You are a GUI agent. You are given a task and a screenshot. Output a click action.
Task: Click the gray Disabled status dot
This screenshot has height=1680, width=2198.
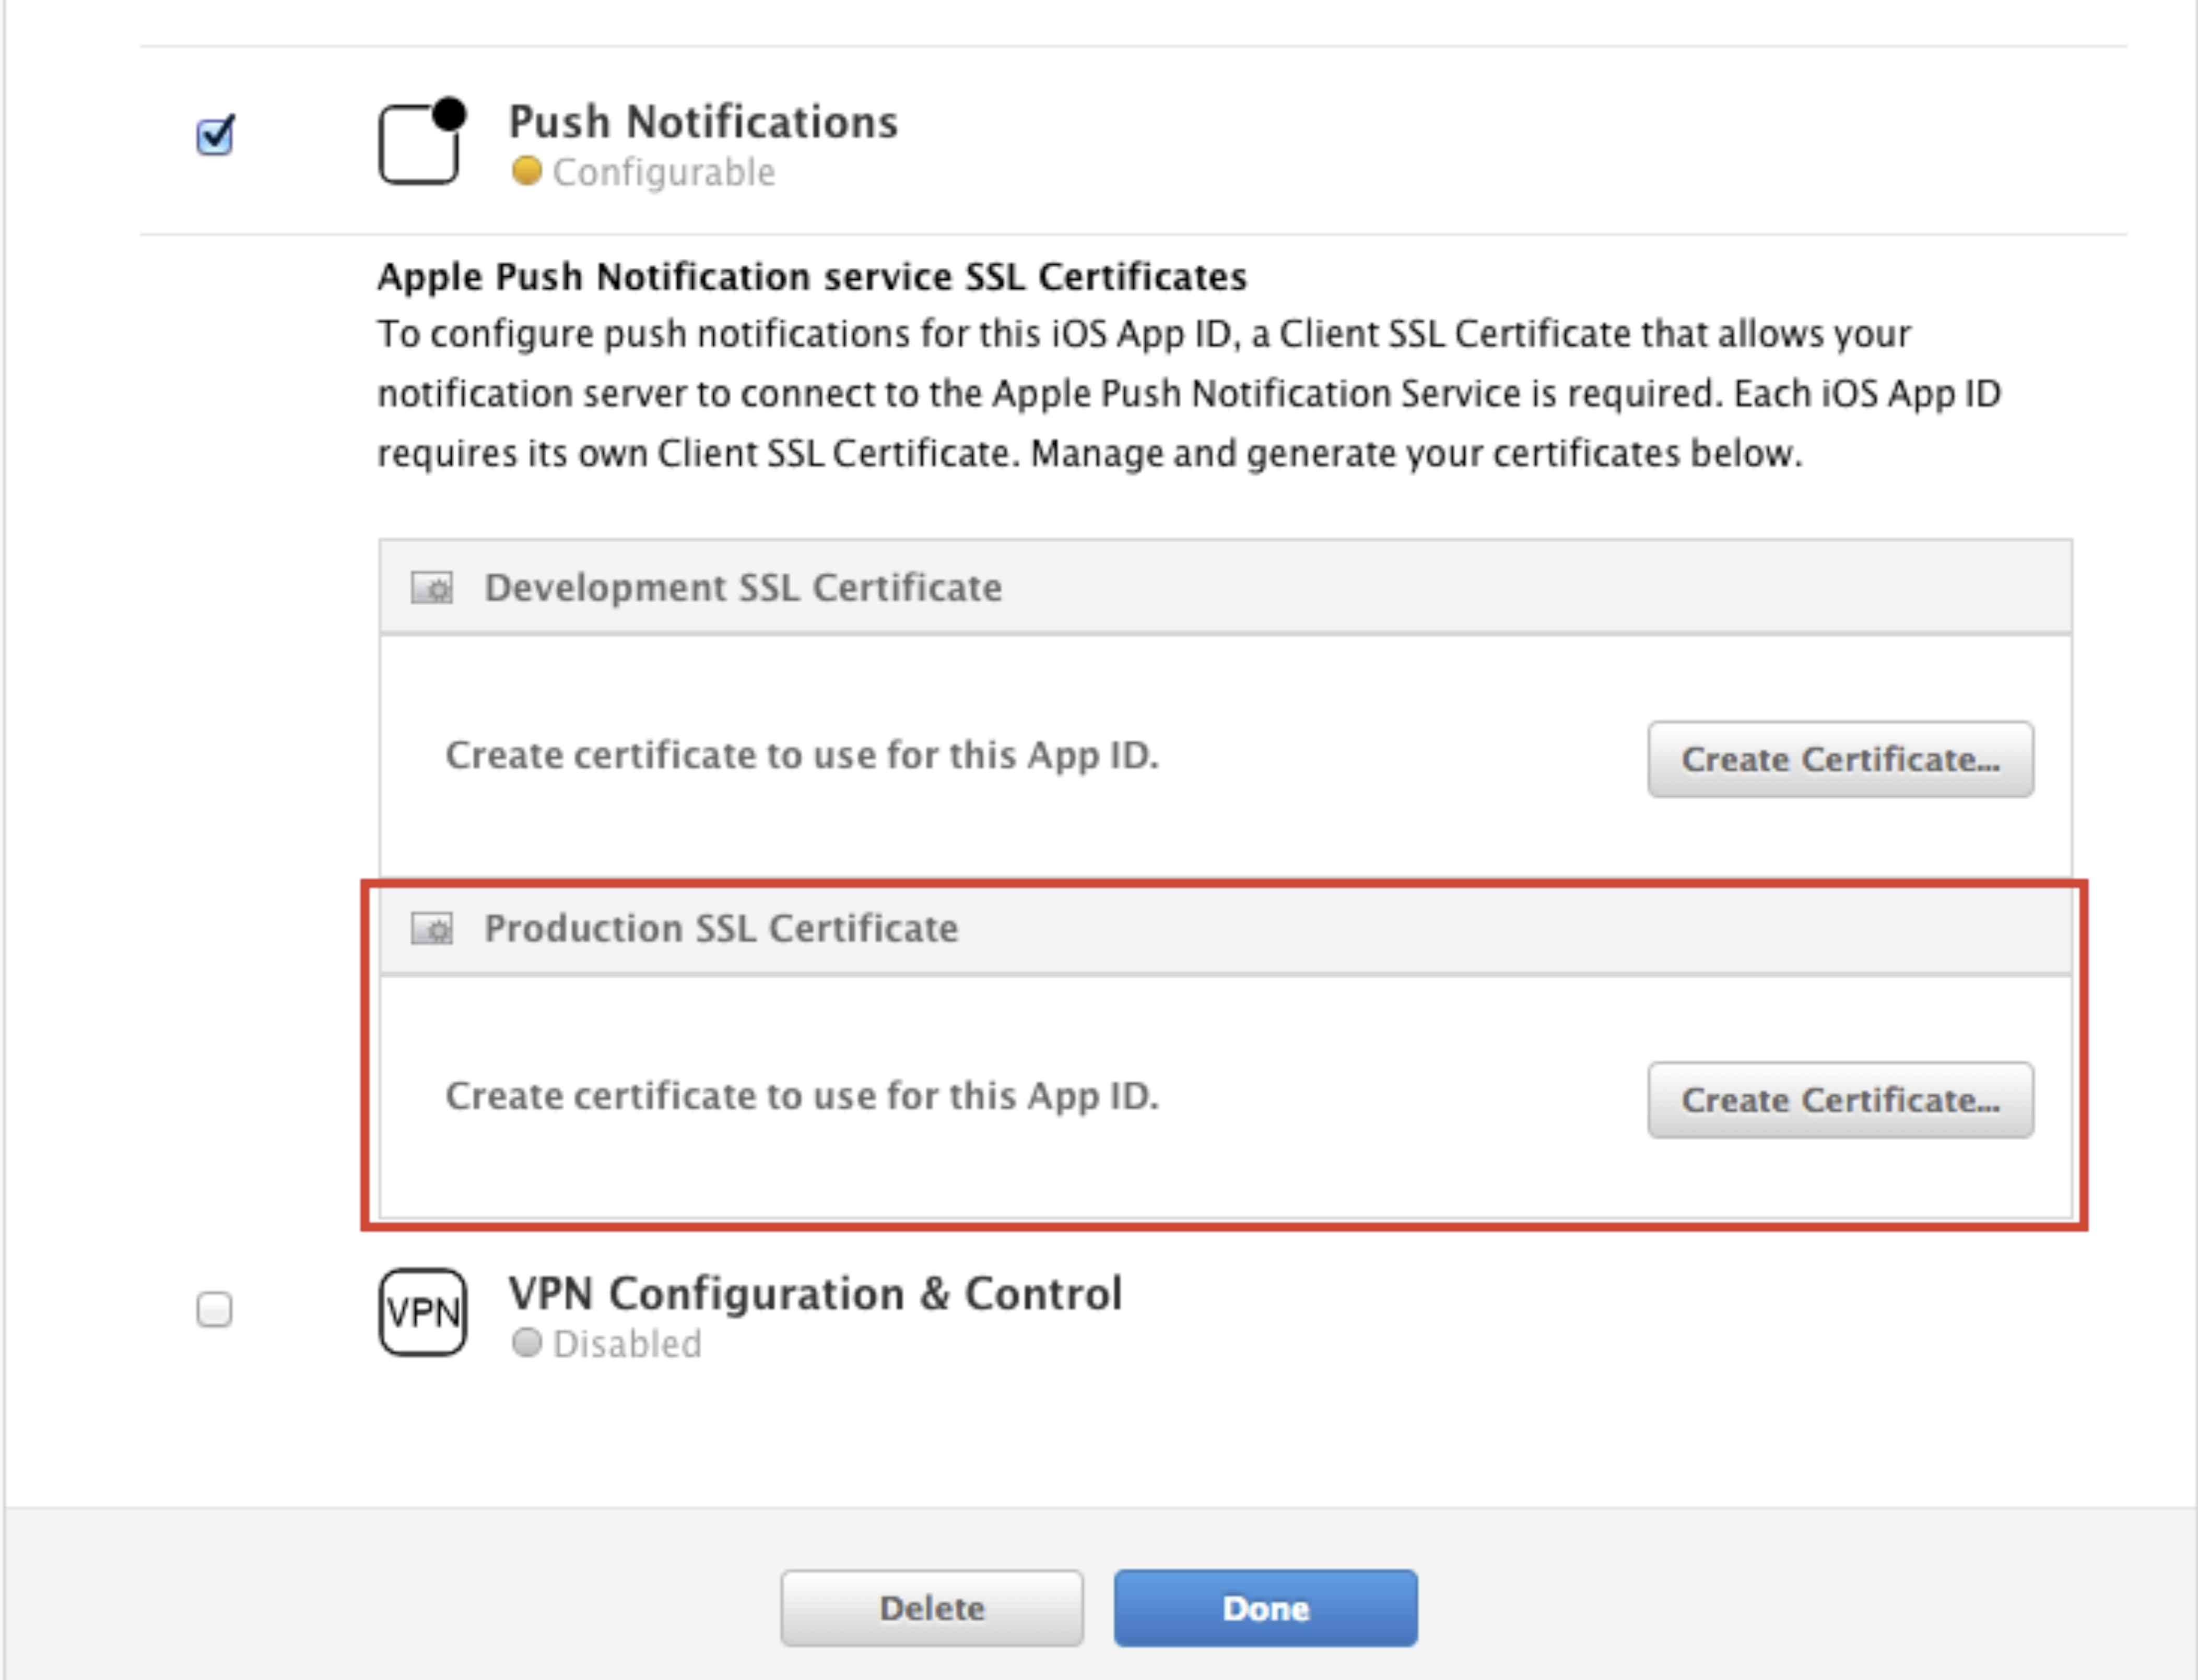(526, 1343)
